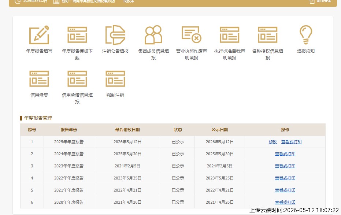This screenshot has height=215, width=341.
Task: Open 营业执照作废声明填报 icon
Action: click(191, 35)
